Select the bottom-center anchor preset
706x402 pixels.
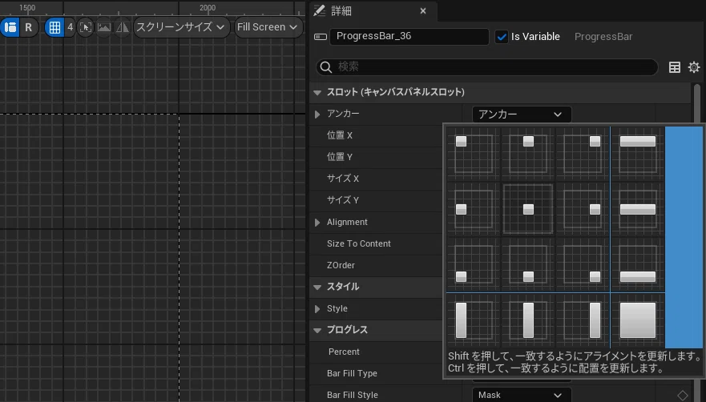coord(528,264)
